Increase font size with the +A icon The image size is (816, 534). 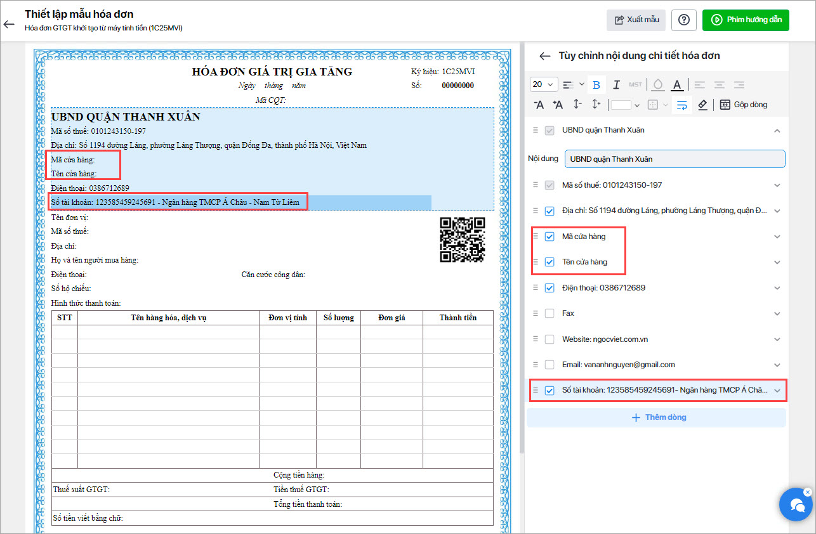(x=558, y=105)
